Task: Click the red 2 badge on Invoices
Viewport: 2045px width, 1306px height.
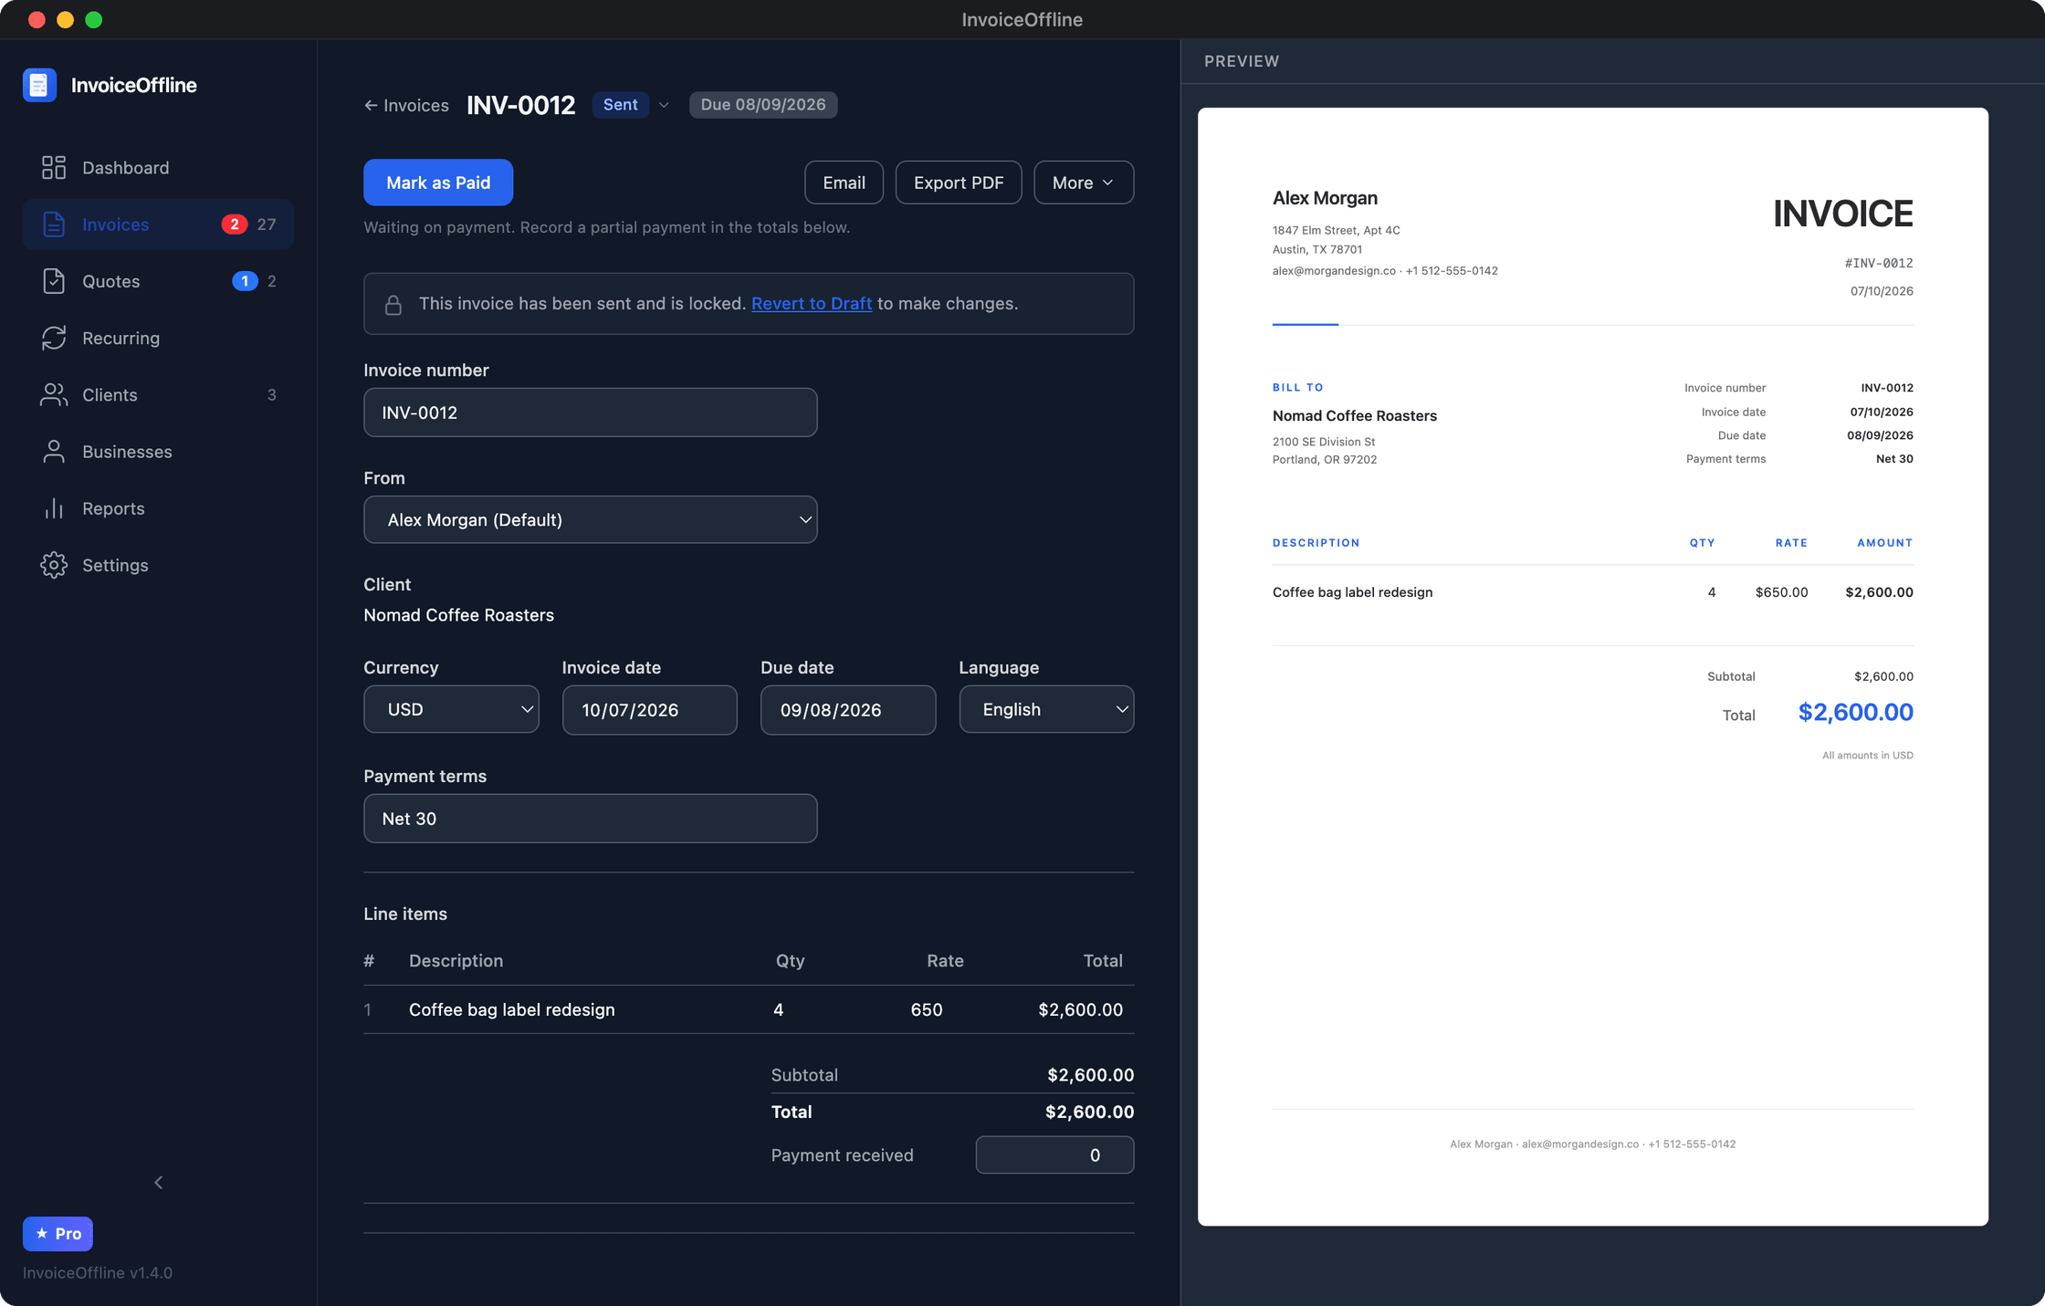Action: coord(235,225)
